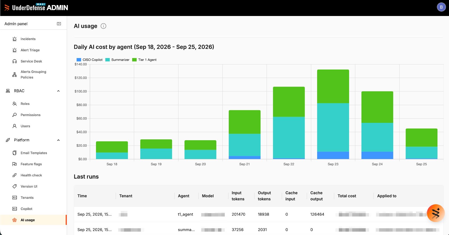Click the Feature flags icon
Image resolution: width=449 pixels, height=235 pixels.
click(x=15, y=164)
